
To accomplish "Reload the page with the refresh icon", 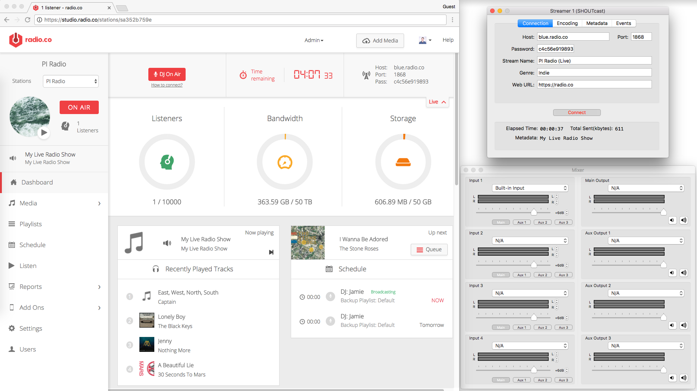I will click(28, 20).
